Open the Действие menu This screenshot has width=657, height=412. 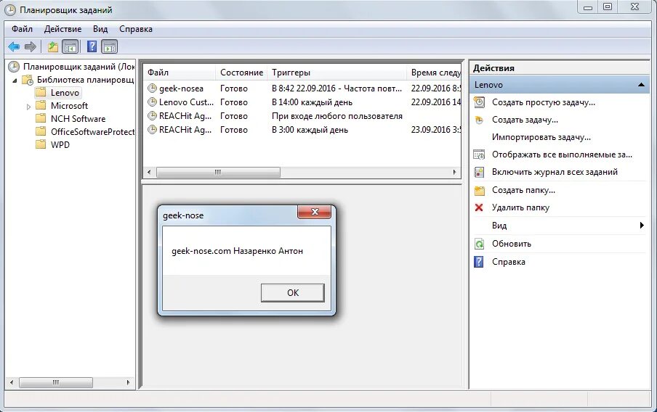(x=63, y=29)
